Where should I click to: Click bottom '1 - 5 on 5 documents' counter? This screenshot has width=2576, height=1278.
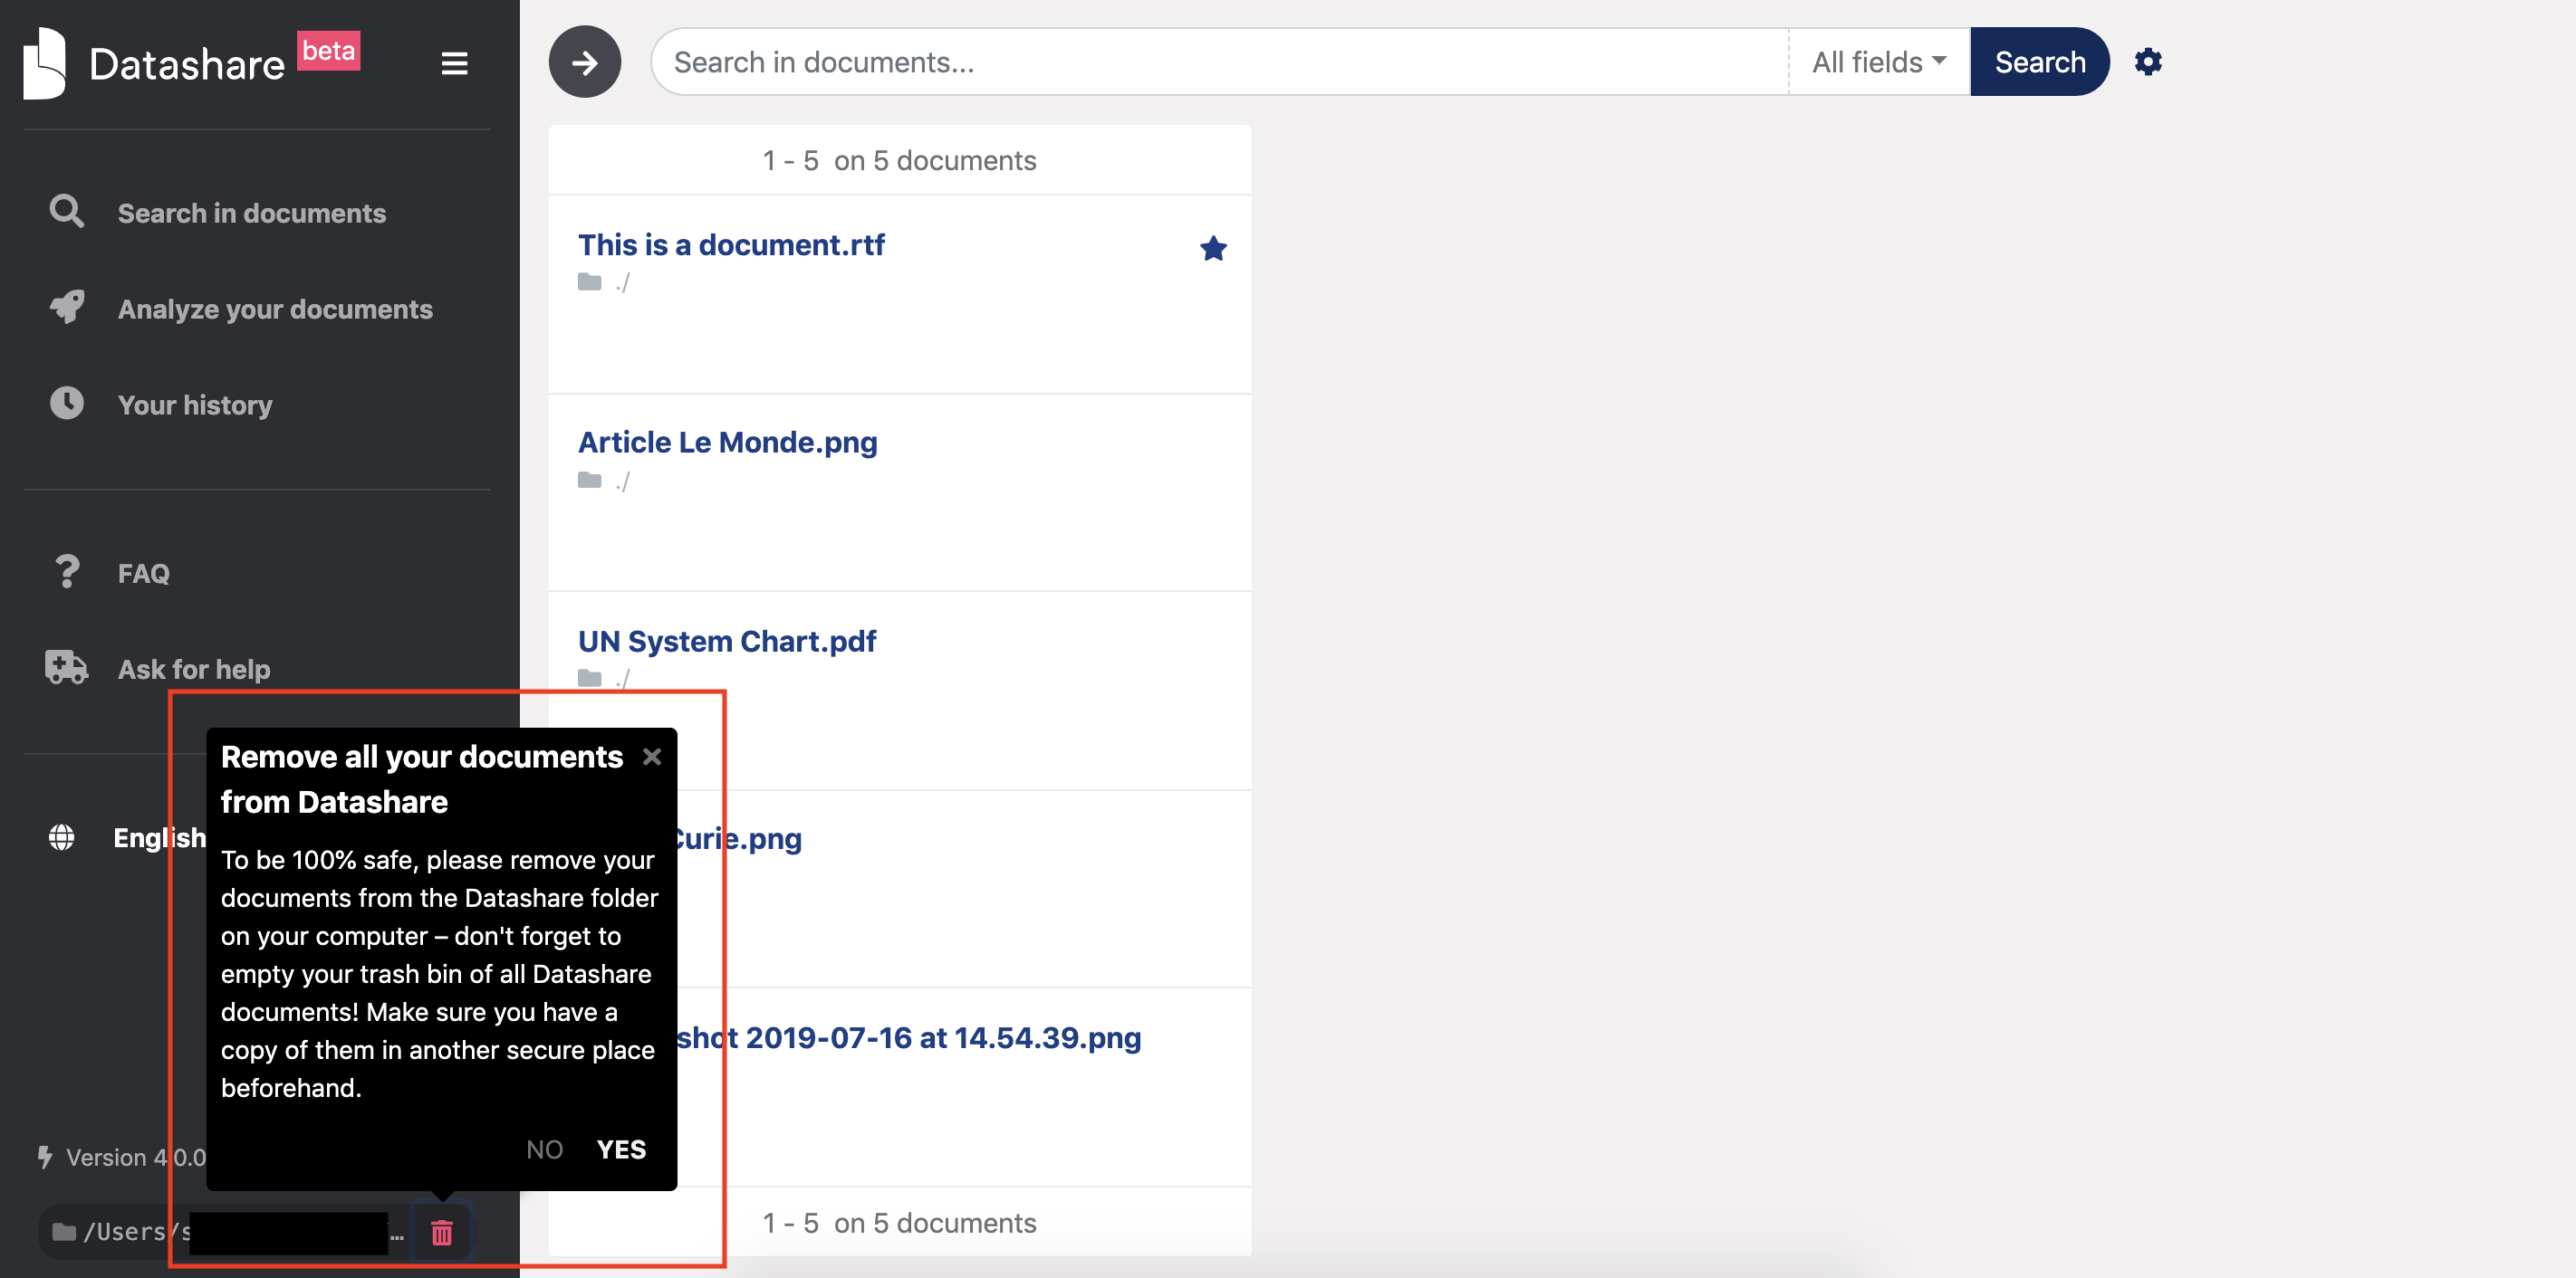point(899,1223)
